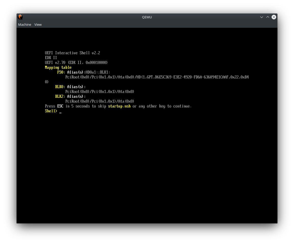This screenshot has width=294, height=243.
Task: Click the QEMU logo icon in title bar
Action: pyautogui.click(x=20, y=17)
